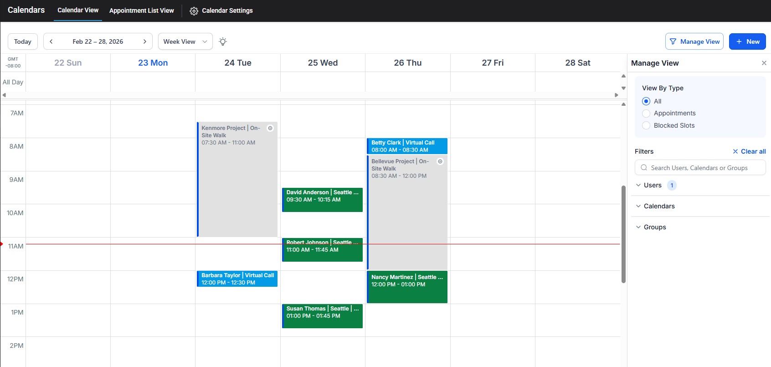Screen dimensions: 771x367
Task: Click the Manage View button
Action: [x=694, y=41]
